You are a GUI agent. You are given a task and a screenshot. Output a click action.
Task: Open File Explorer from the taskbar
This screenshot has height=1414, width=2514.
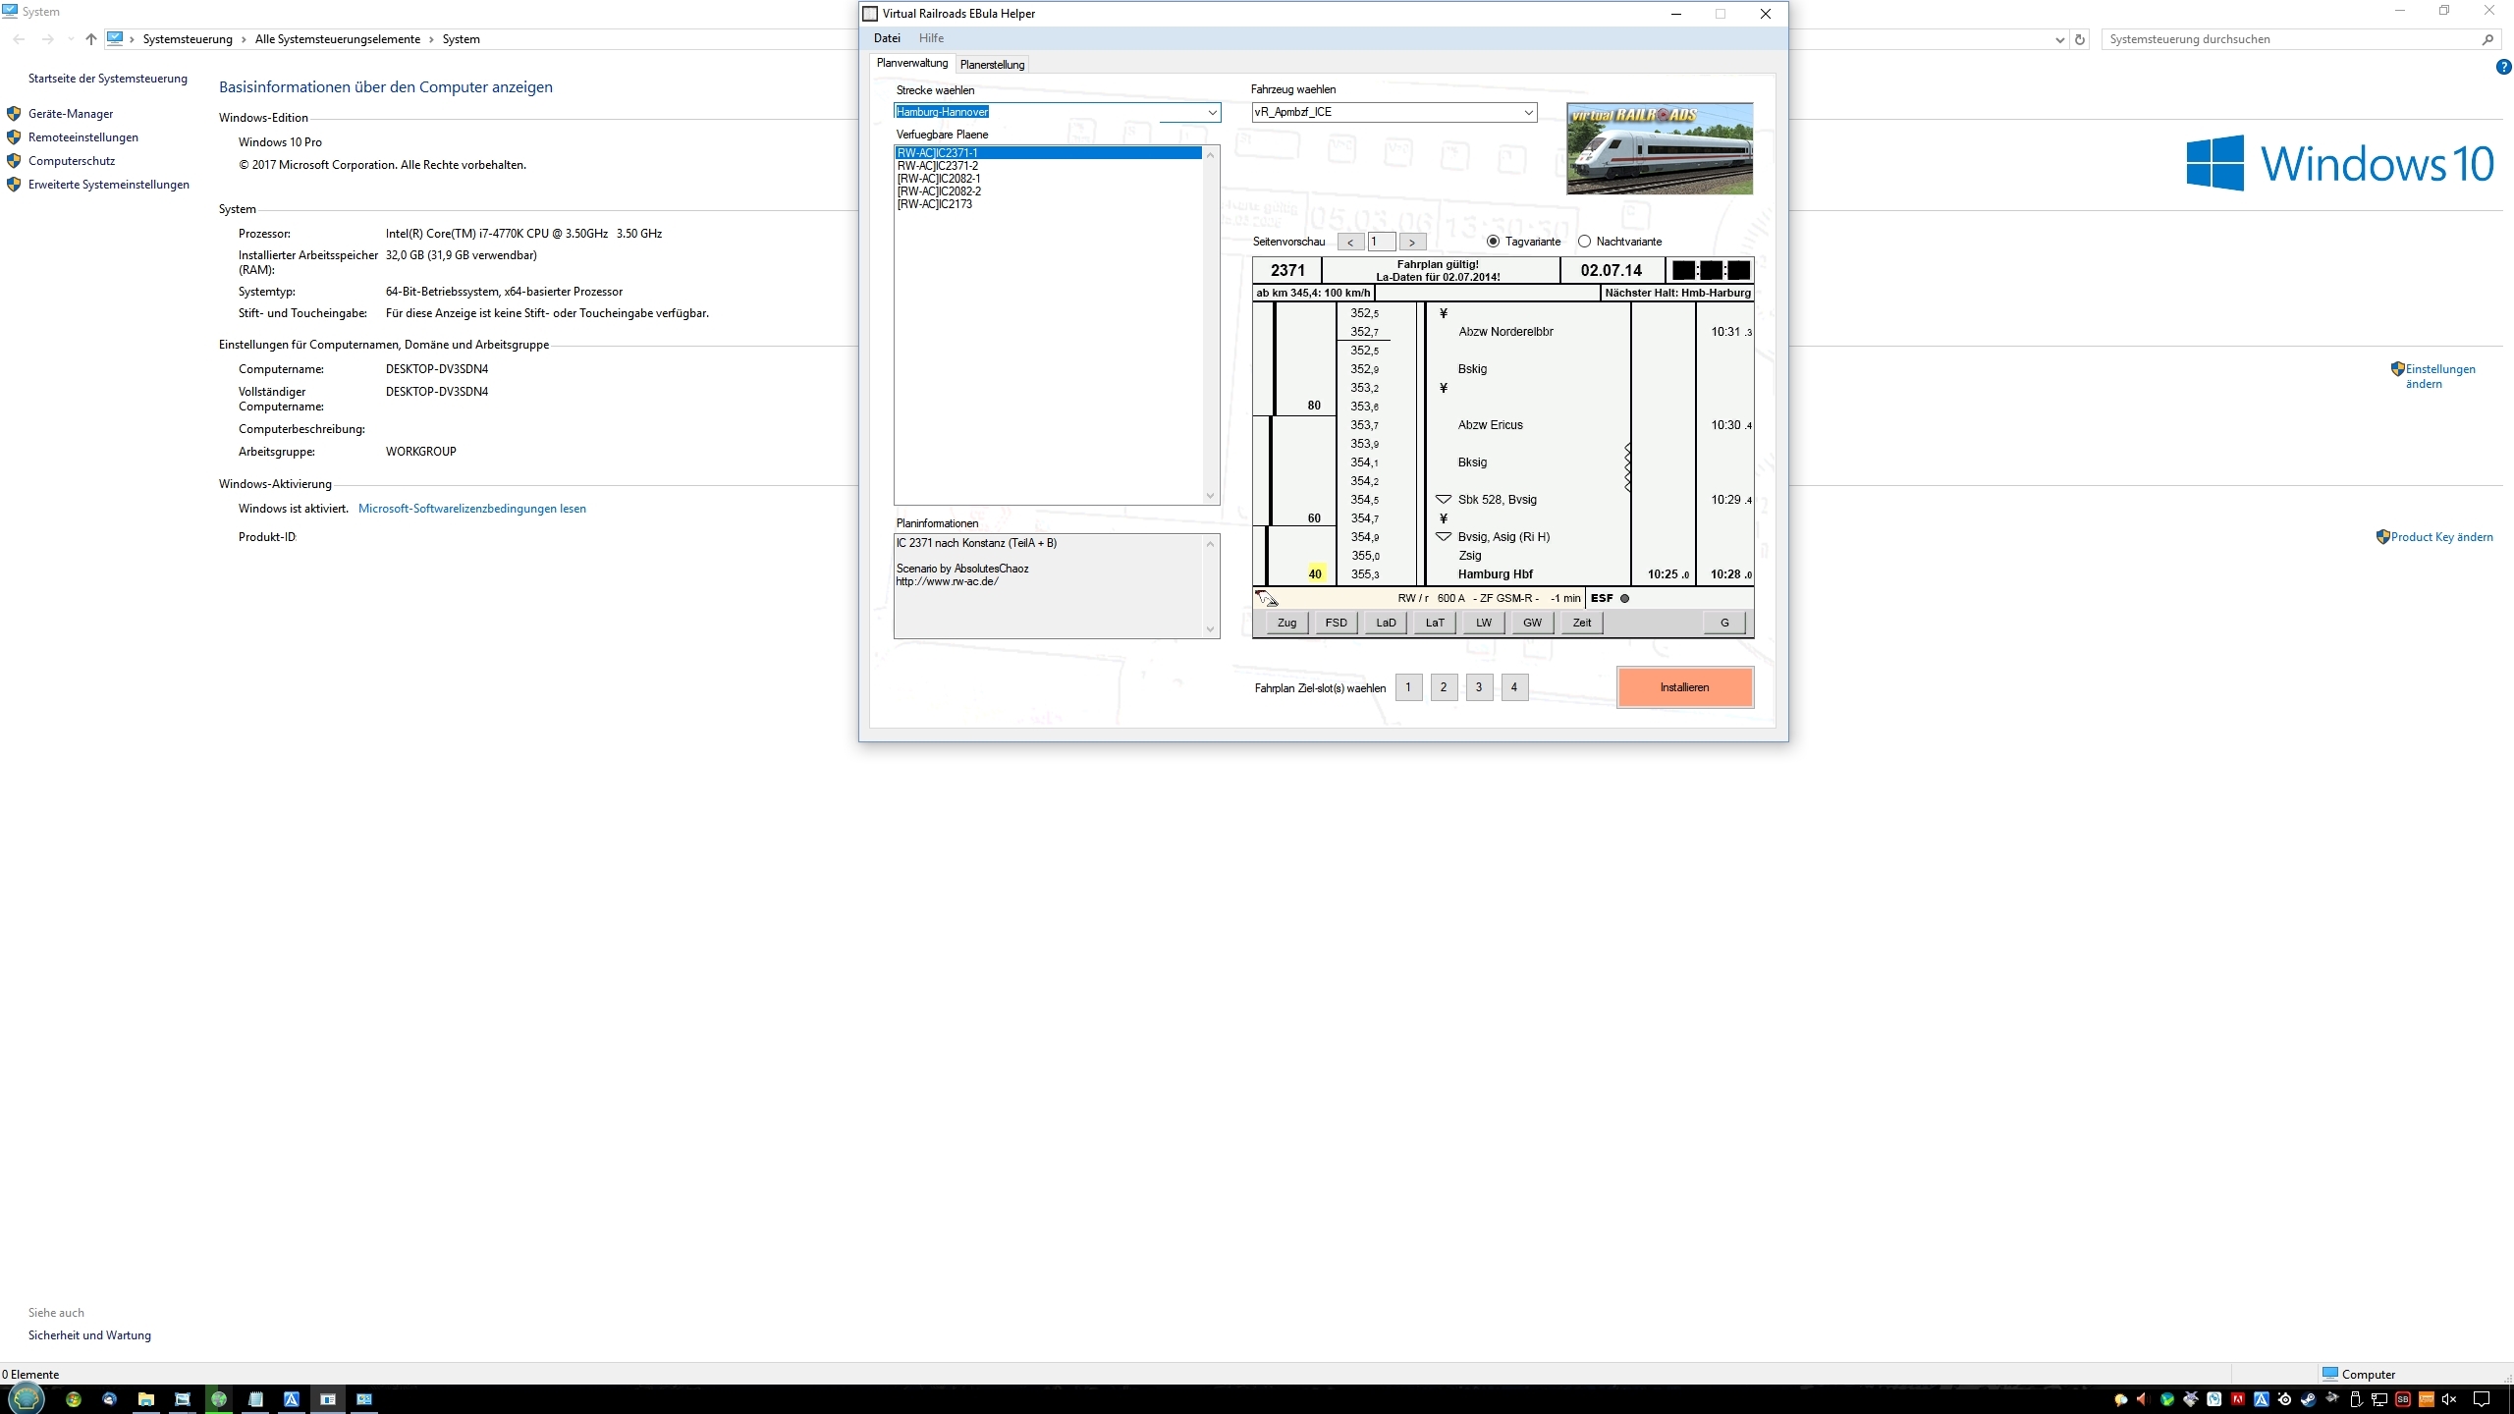tap(145, 1399)
